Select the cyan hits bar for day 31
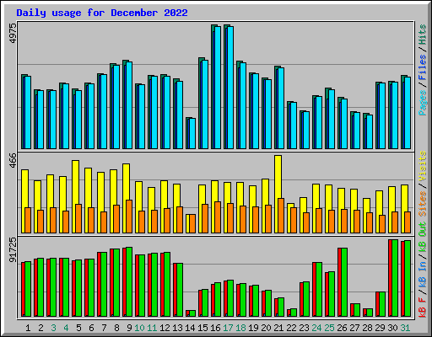This screenshot has height=337, width=432. click(408, 113)
